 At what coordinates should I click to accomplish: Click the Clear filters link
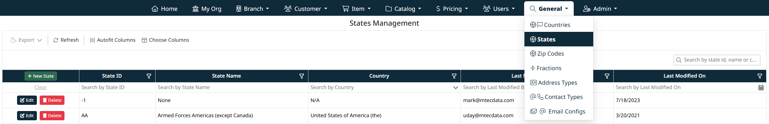tap(41, 88)
